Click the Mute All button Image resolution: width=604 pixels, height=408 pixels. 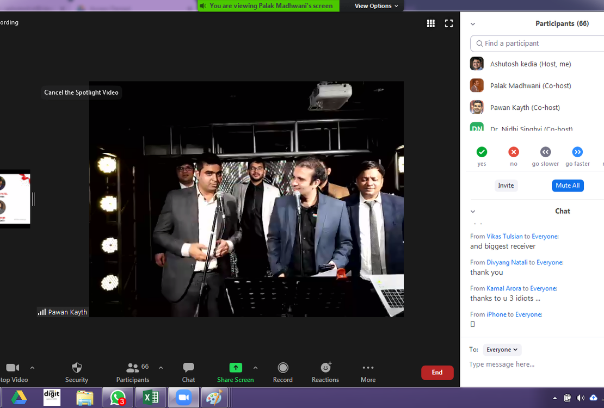coord(567,186)
